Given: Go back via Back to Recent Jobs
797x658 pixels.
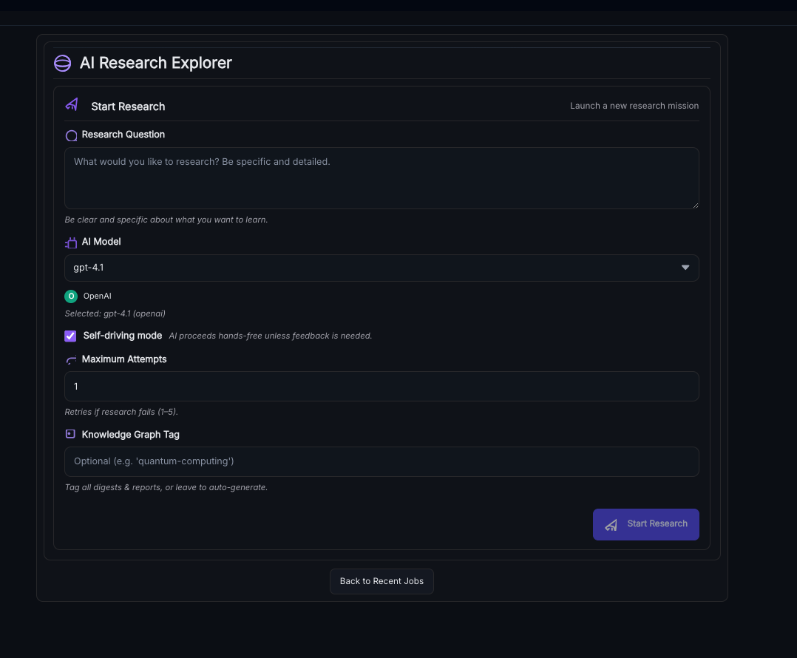Looking at the screenshot, I should click(x=381, y=581).
